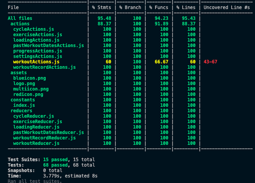The width and height of the screenshot is (255, 183).
Task: Select the settingsActions.js file name
Action: click(37, 56)
